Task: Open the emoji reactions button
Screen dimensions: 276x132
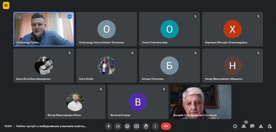Action: 127,126
